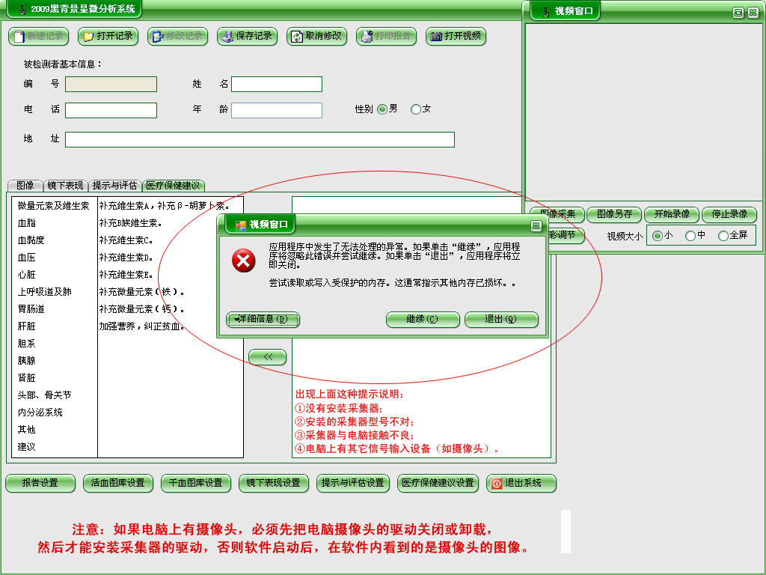Click 取消修改 to cancel changes

pyautogui.click(x=316, y=36)
